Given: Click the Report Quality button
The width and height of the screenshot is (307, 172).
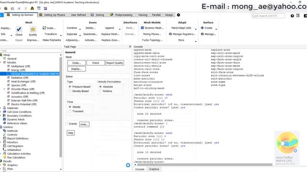Looking at the screenshot, I should (x=115, y=63).
